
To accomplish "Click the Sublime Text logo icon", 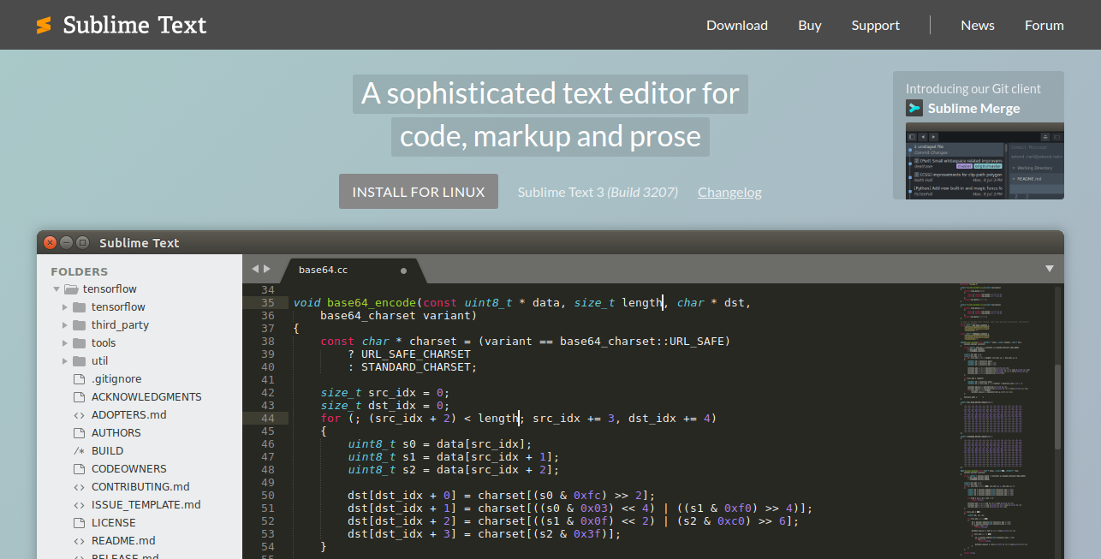I will click(x=43, y=25).
